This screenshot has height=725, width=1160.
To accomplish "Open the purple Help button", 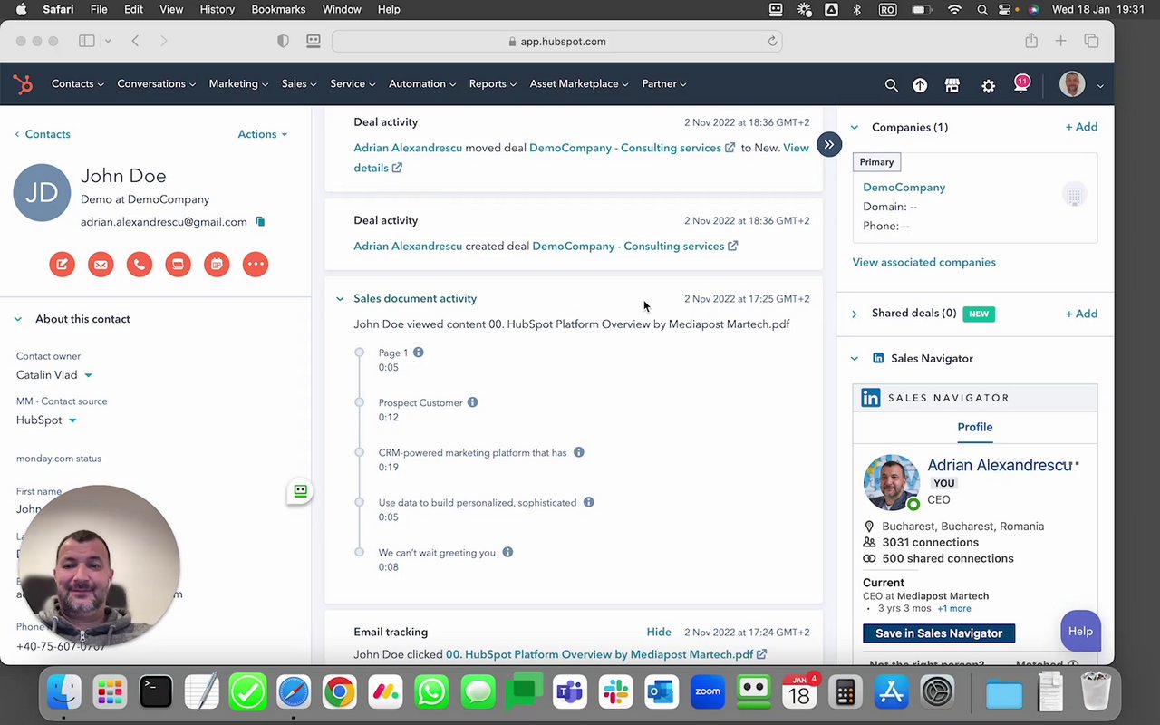I will (x=1080, y=632).
